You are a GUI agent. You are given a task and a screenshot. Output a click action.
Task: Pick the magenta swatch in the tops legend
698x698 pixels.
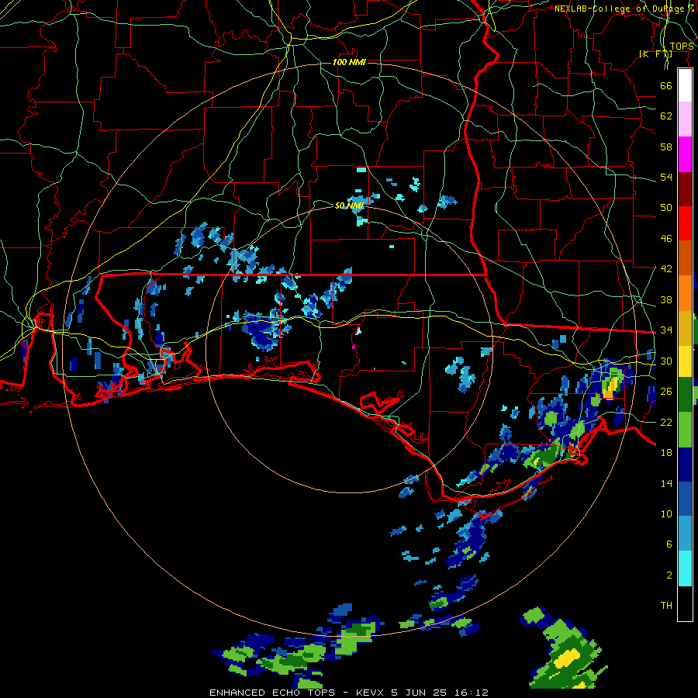tap(685, 154)
